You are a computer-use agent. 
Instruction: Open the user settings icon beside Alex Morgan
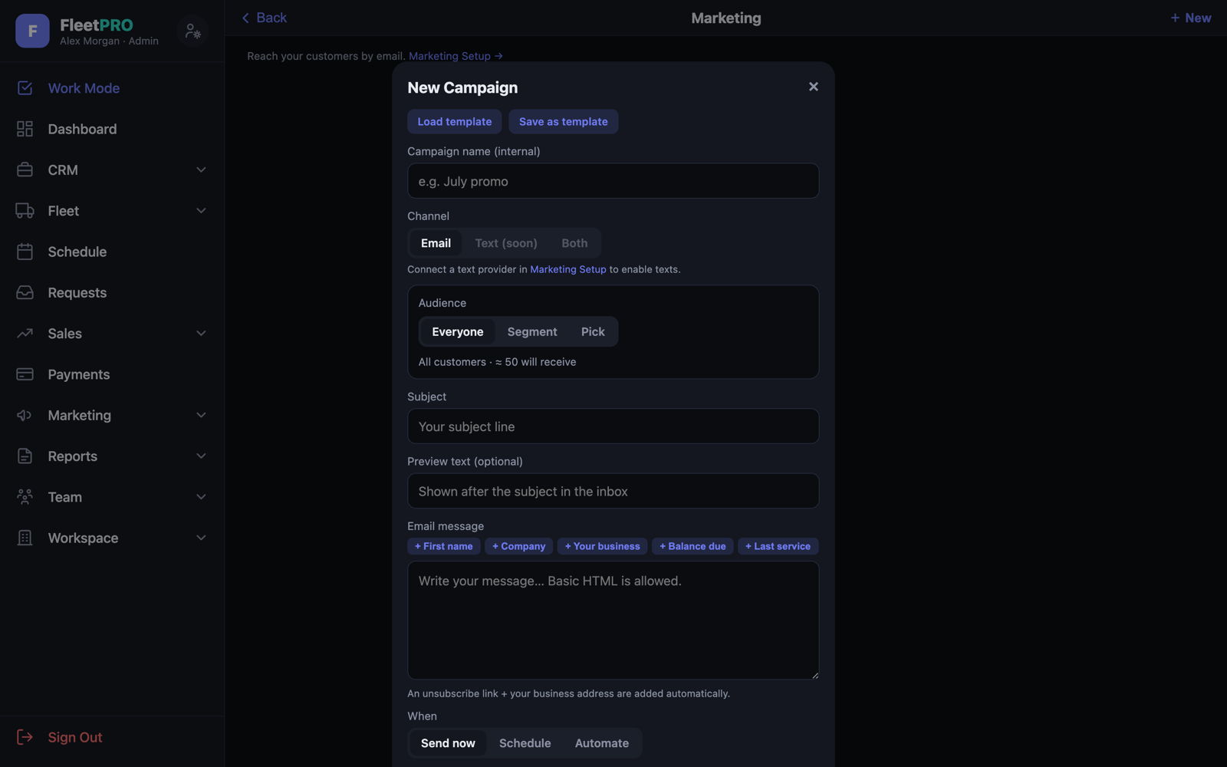tap(192, 31)
